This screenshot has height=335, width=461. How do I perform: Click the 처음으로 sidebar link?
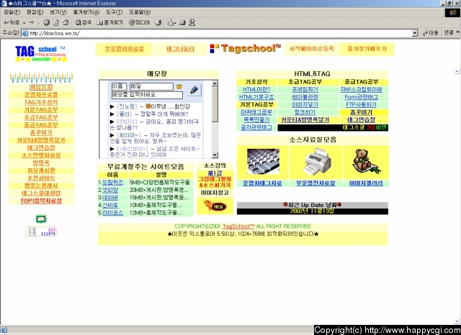click(x=41, y=87)
